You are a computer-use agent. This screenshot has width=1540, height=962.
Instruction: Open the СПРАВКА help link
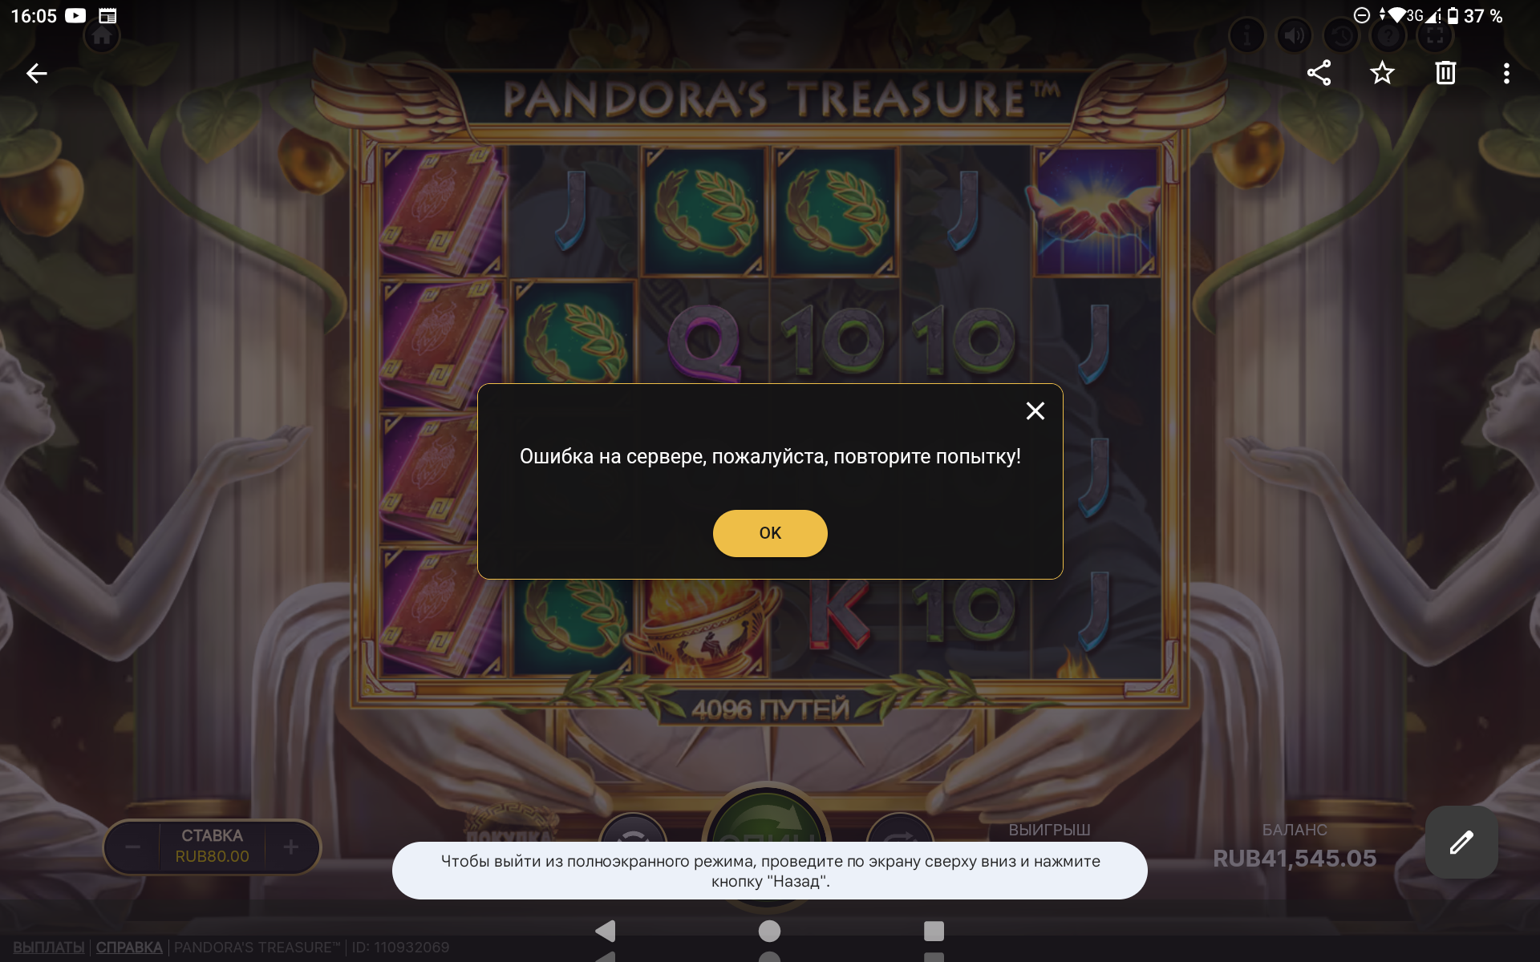[129, 948]
